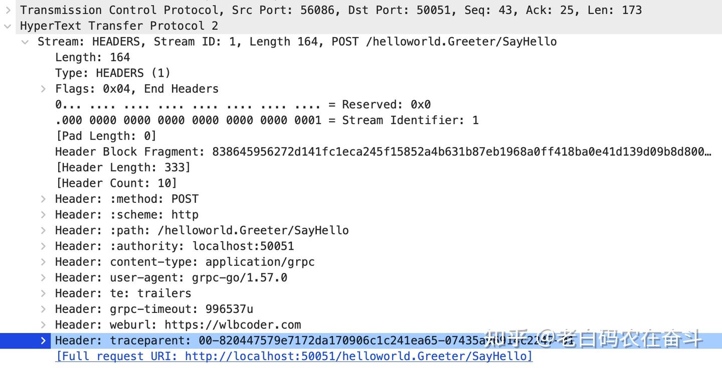Collapse the HyperText Transfer Protocol 2 section
The height and width of the screenshot is (368, 722).
8,26
